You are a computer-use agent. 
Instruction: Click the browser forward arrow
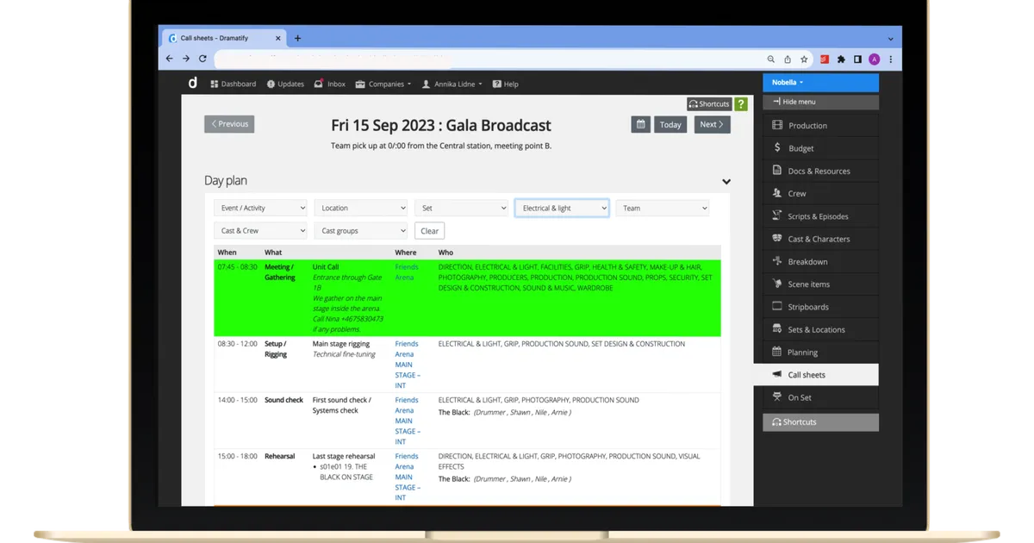(185, 59)
